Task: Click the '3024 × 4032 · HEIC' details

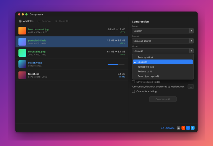Action: coord(37,44)
